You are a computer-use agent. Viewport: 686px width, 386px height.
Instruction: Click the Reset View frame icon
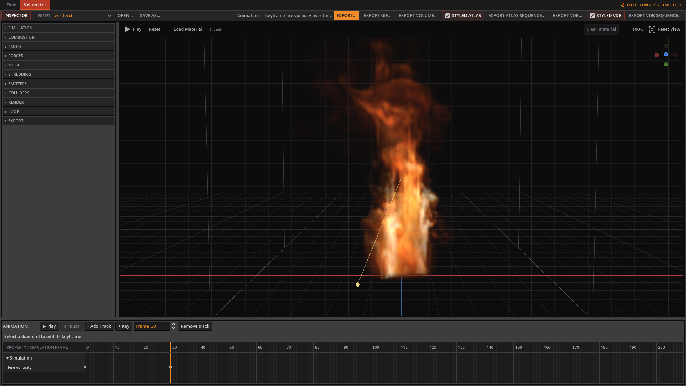coord(652,29)
